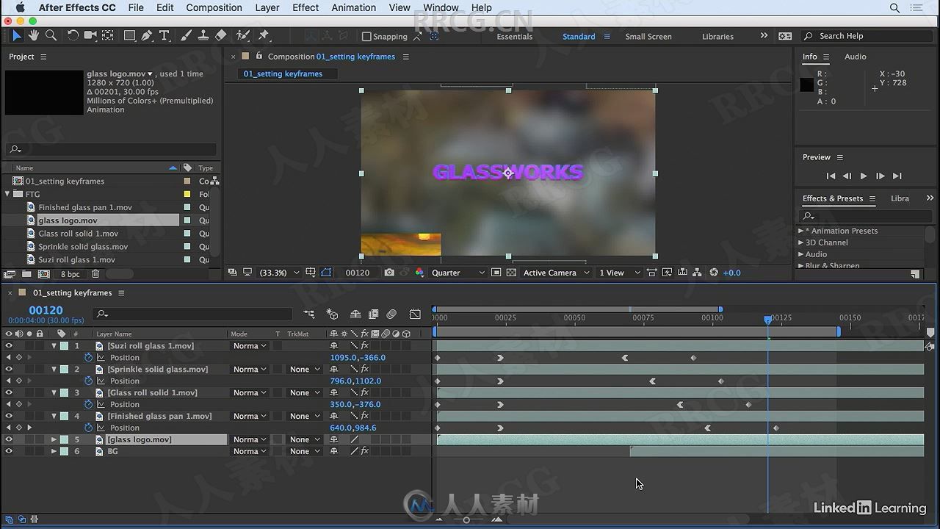Open the Animation menu
Viewport: 940px width, 529px height.
click(x=354, y=7)
